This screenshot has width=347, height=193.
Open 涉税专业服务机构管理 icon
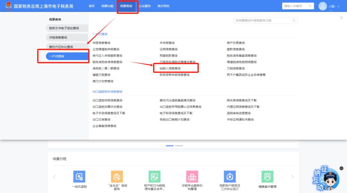click(192, 177)
